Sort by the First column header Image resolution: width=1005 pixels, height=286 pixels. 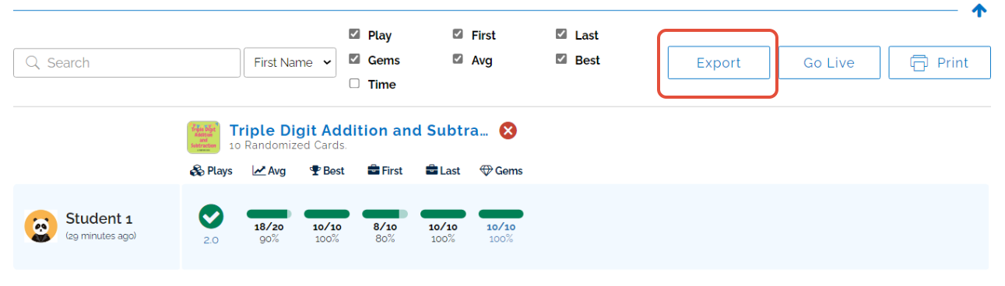(385, 171)
